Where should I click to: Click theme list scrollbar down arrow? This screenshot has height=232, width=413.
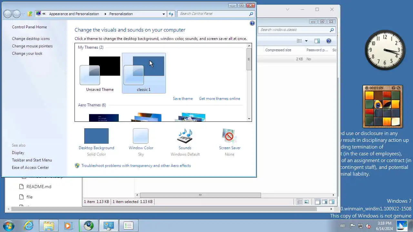point(249,119)
